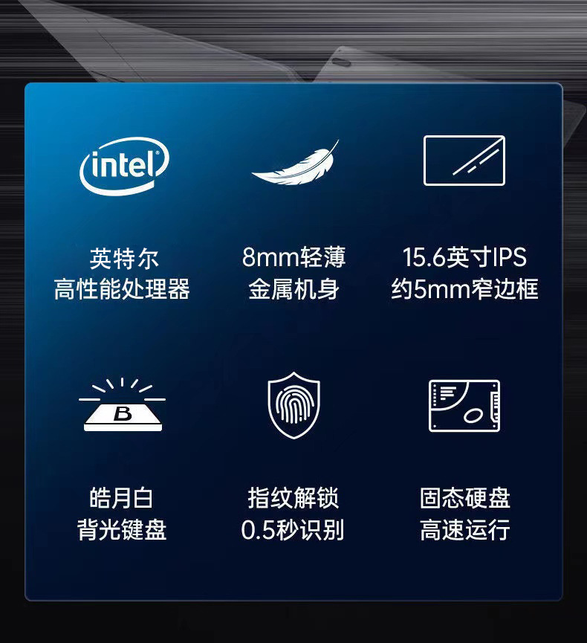Click the 约5mm窄边框 text
Screen dimensions: 587x643
(464, 289)
